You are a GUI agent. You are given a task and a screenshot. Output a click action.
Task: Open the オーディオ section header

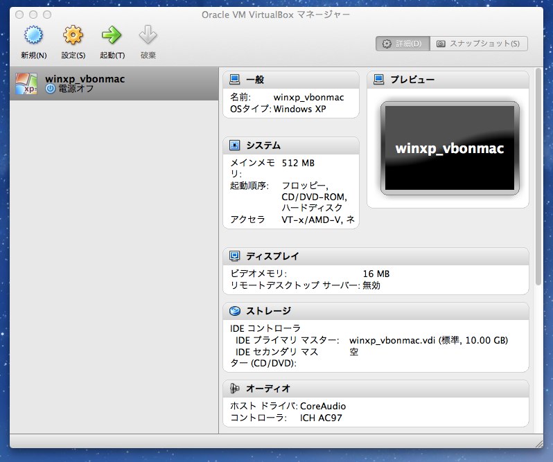(x=376, y=389)
